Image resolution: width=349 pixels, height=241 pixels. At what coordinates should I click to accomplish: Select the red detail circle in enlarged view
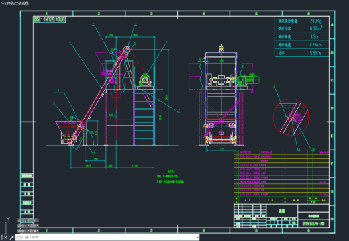pyautogui.click(x=291, y=117)
